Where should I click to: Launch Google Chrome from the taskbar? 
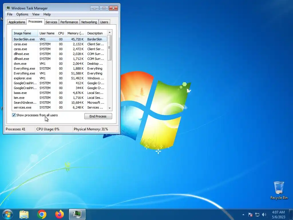(42, 214)
